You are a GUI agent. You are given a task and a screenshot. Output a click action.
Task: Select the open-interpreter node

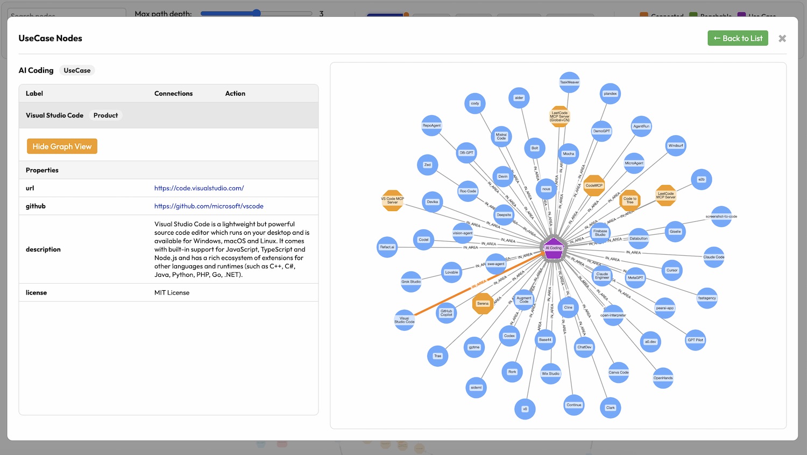coord(613,316)
